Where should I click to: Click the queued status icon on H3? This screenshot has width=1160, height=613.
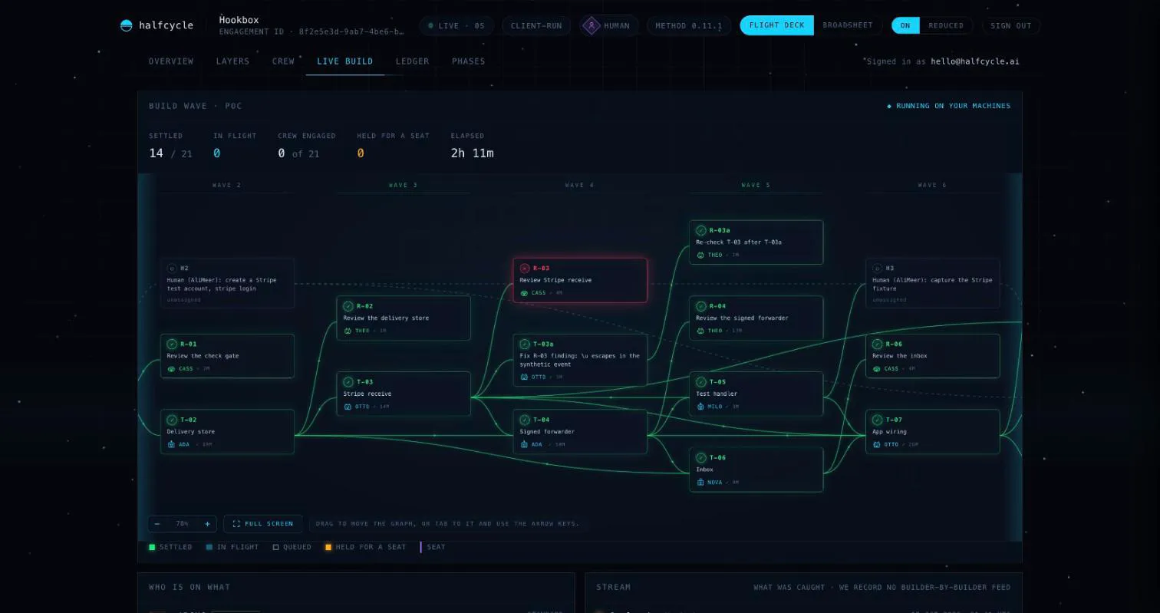pyautogui.click(x=878, y=269)
